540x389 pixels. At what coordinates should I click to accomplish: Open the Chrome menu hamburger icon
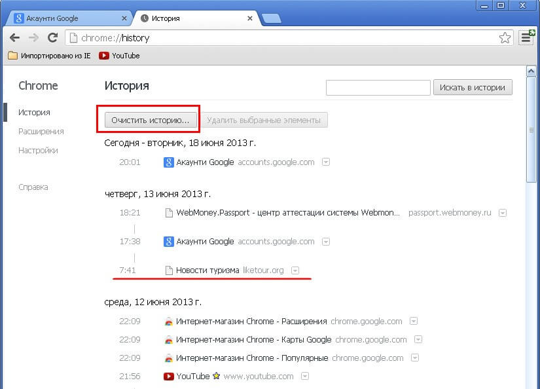(526, 37)
